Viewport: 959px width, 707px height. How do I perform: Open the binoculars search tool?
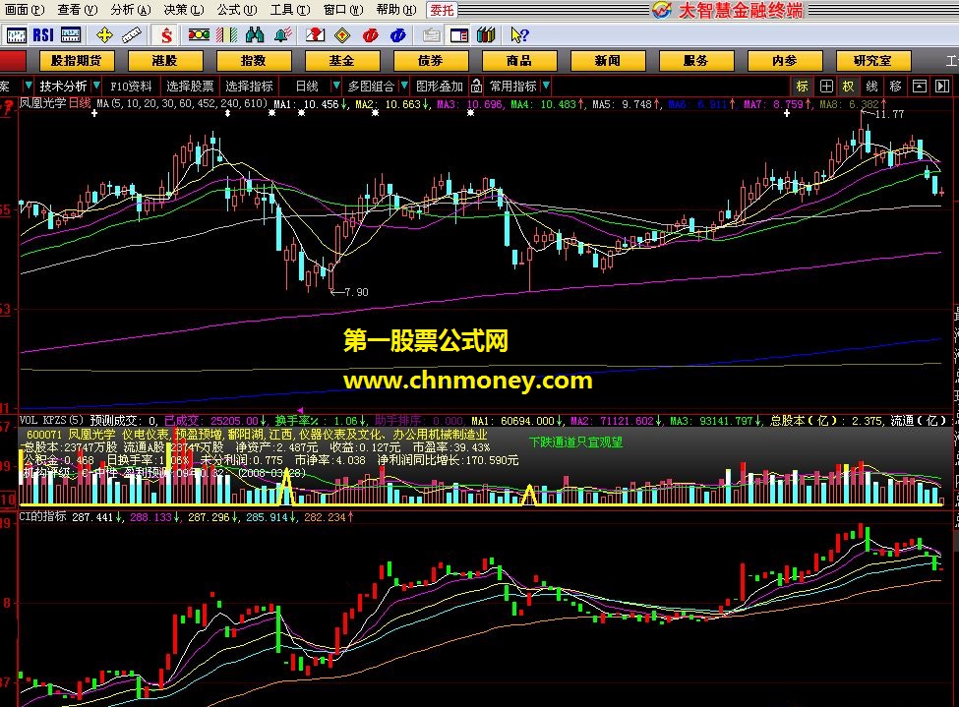click(x=255, y=35)
